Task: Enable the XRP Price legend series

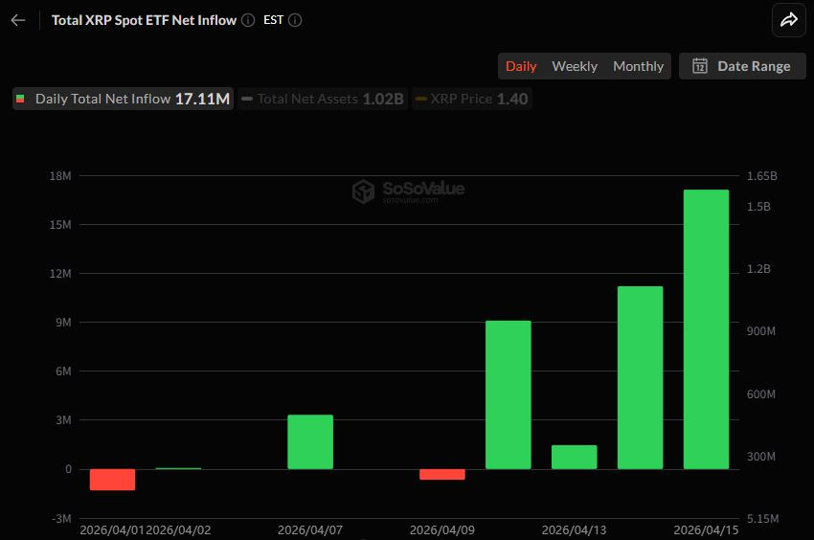Action: point(472,99)
